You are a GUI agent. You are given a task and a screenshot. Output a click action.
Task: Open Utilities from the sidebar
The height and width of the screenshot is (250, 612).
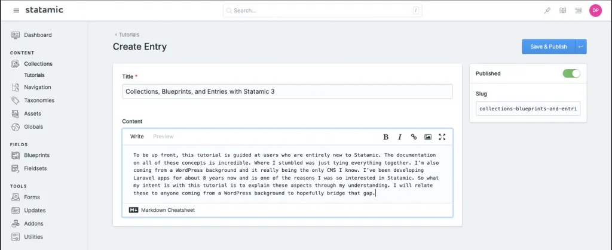click(x=33, y=237)
